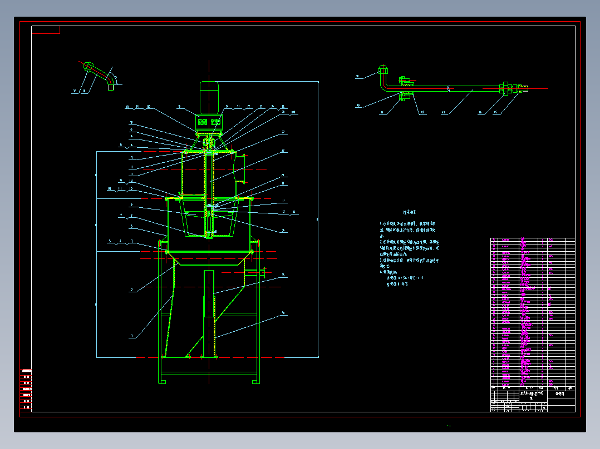
Task: Click the first paragraph of the technical notes
Action: click(407, 230)
